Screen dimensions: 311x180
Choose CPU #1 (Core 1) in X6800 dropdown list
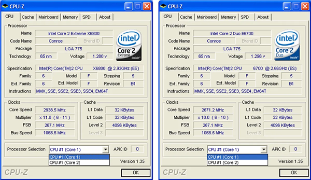coord(79,157)
